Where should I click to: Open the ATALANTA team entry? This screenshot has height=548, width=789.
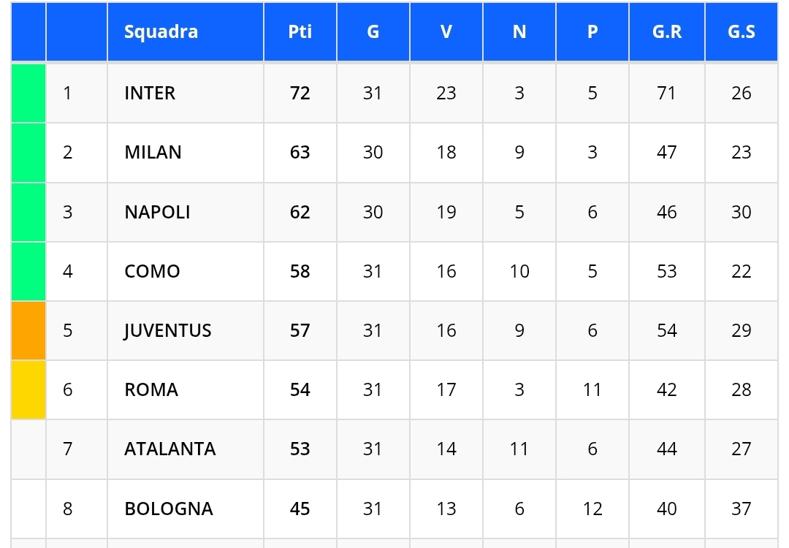click(169, 449)
